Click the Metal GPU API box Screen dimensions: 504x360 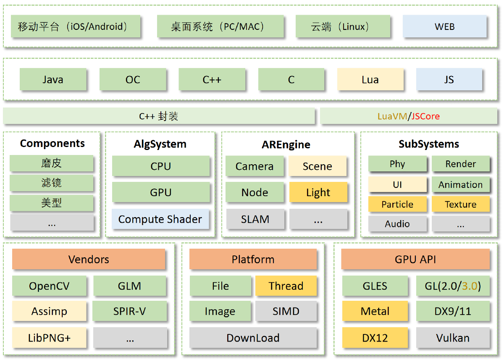pos(375,311)
